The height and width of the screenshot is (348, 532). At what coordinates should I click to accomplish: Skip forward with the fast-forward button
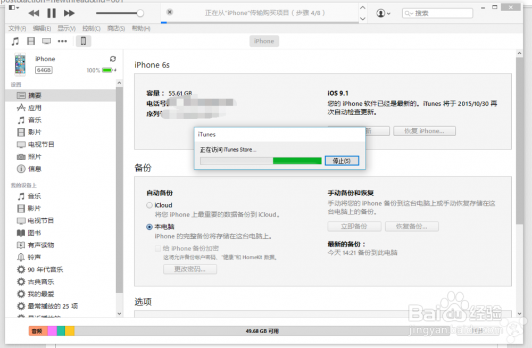click(x=69, y=13)
